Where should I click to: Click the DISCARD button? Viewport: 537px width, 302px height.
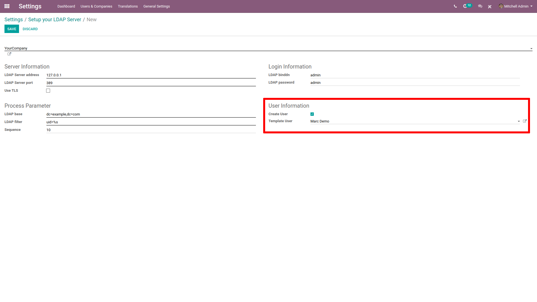pyautogui.click(x=30, y=29)
